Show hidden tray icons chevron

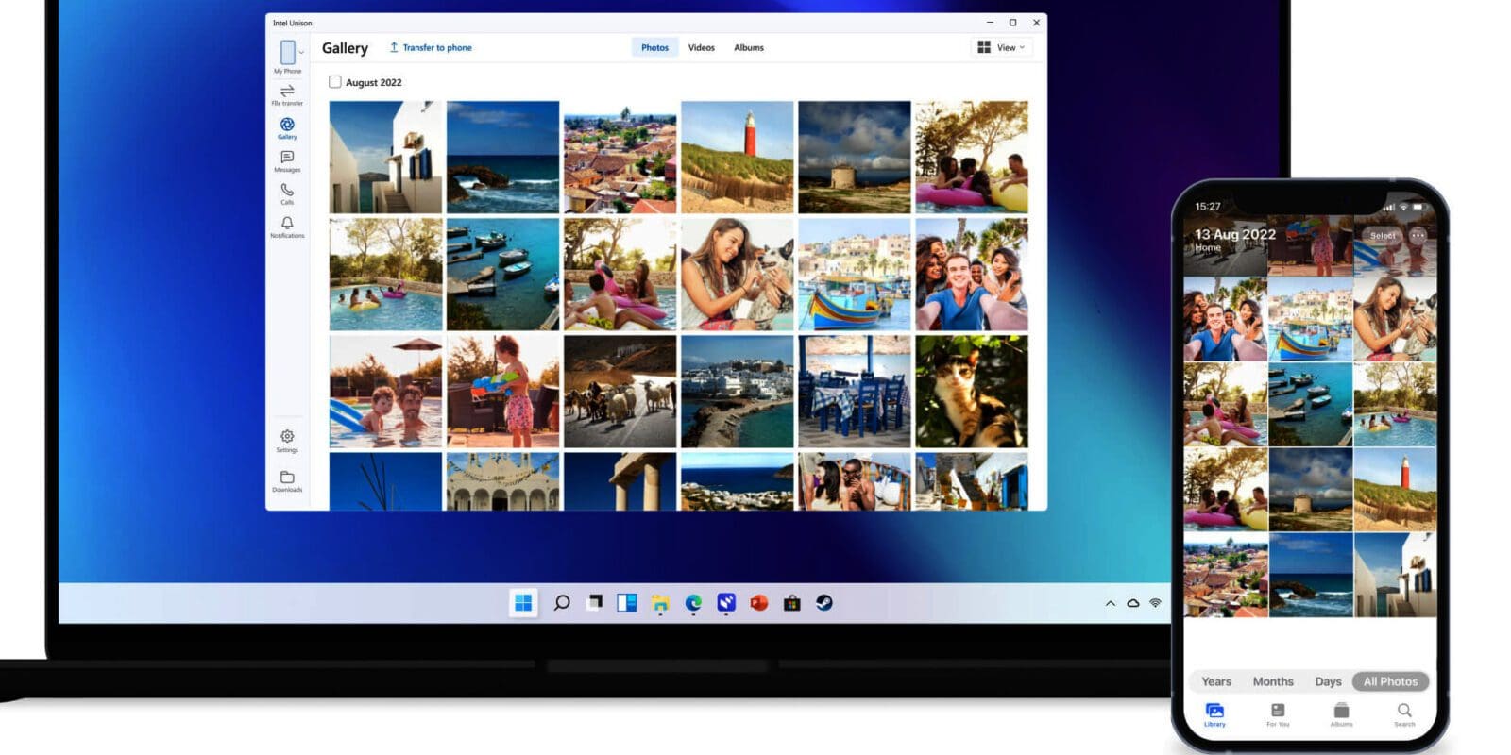(x=1111, y=603)
